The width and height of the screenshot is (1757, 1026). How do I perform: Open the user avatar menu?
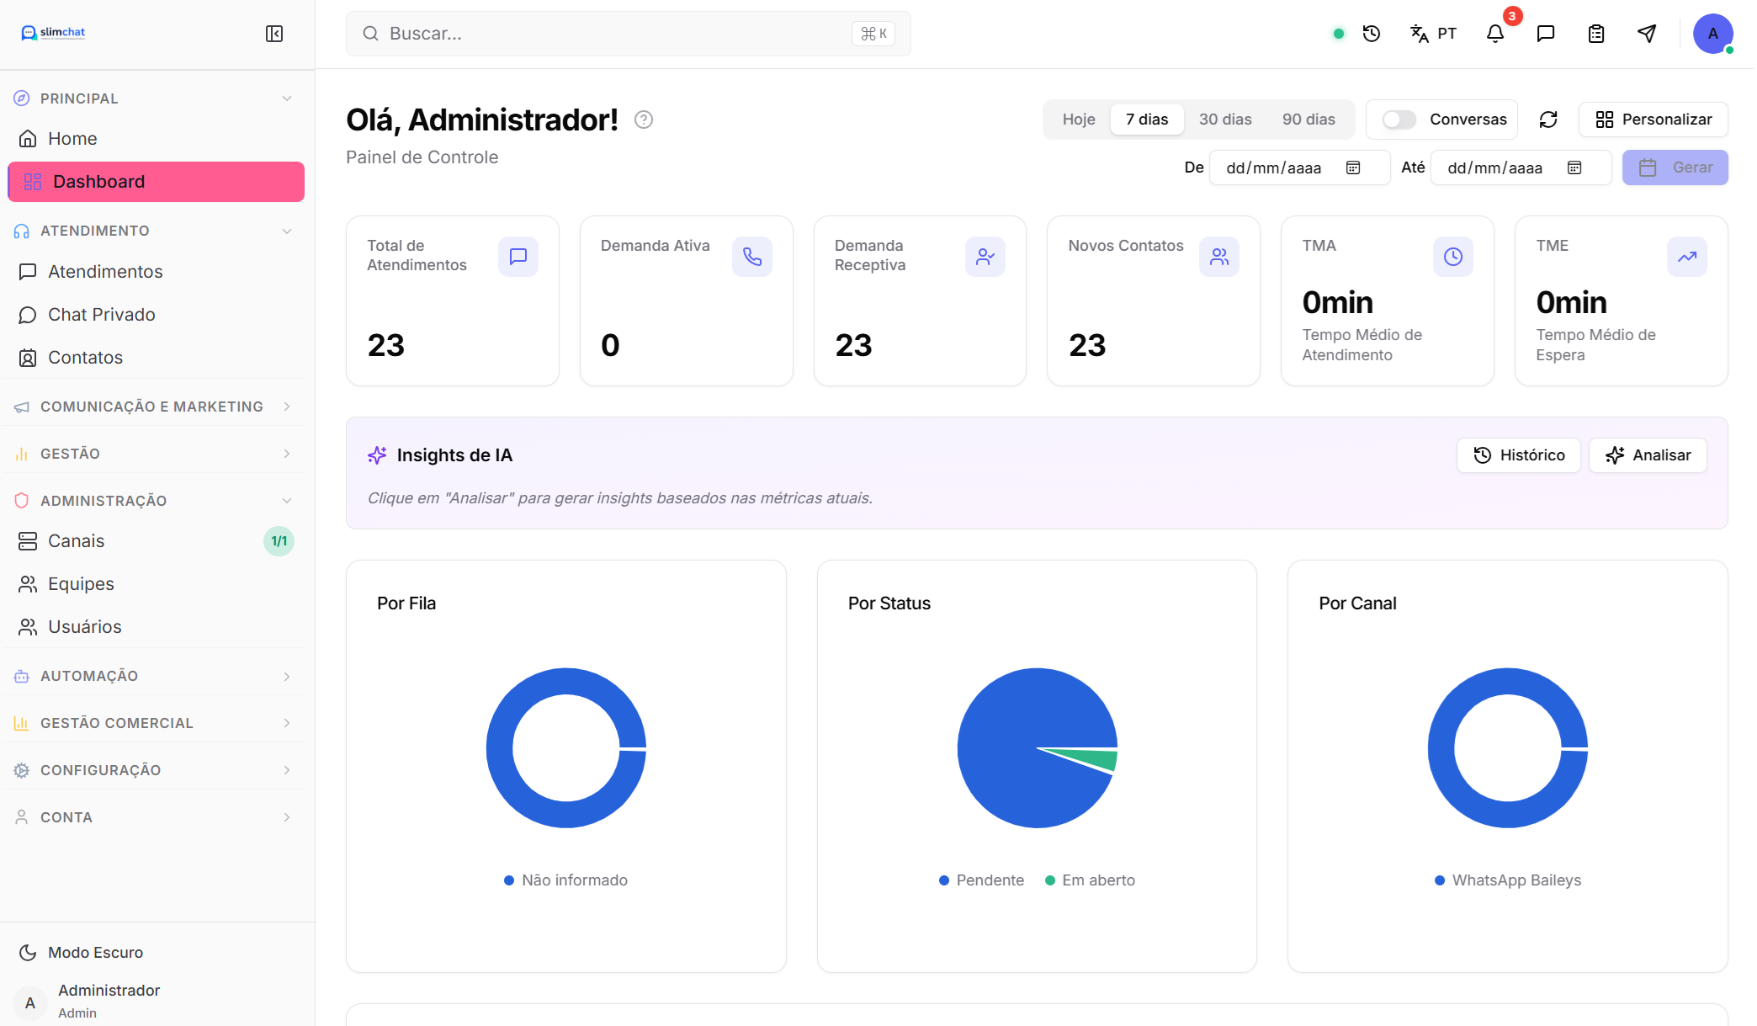coord(1712,34)
